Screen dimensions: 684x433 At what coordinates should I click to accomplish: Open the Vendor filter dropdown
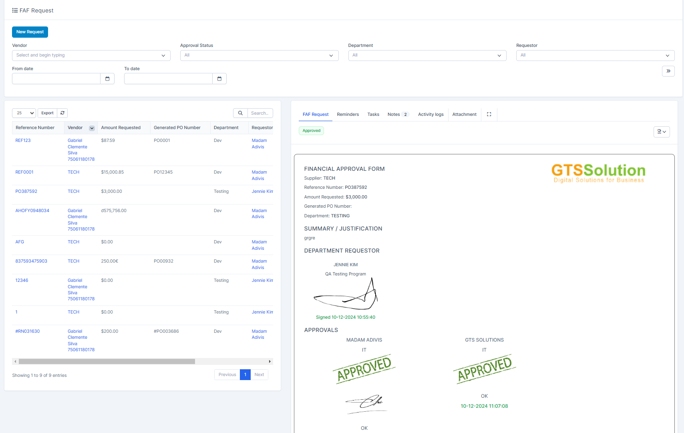tap(91, 55)
